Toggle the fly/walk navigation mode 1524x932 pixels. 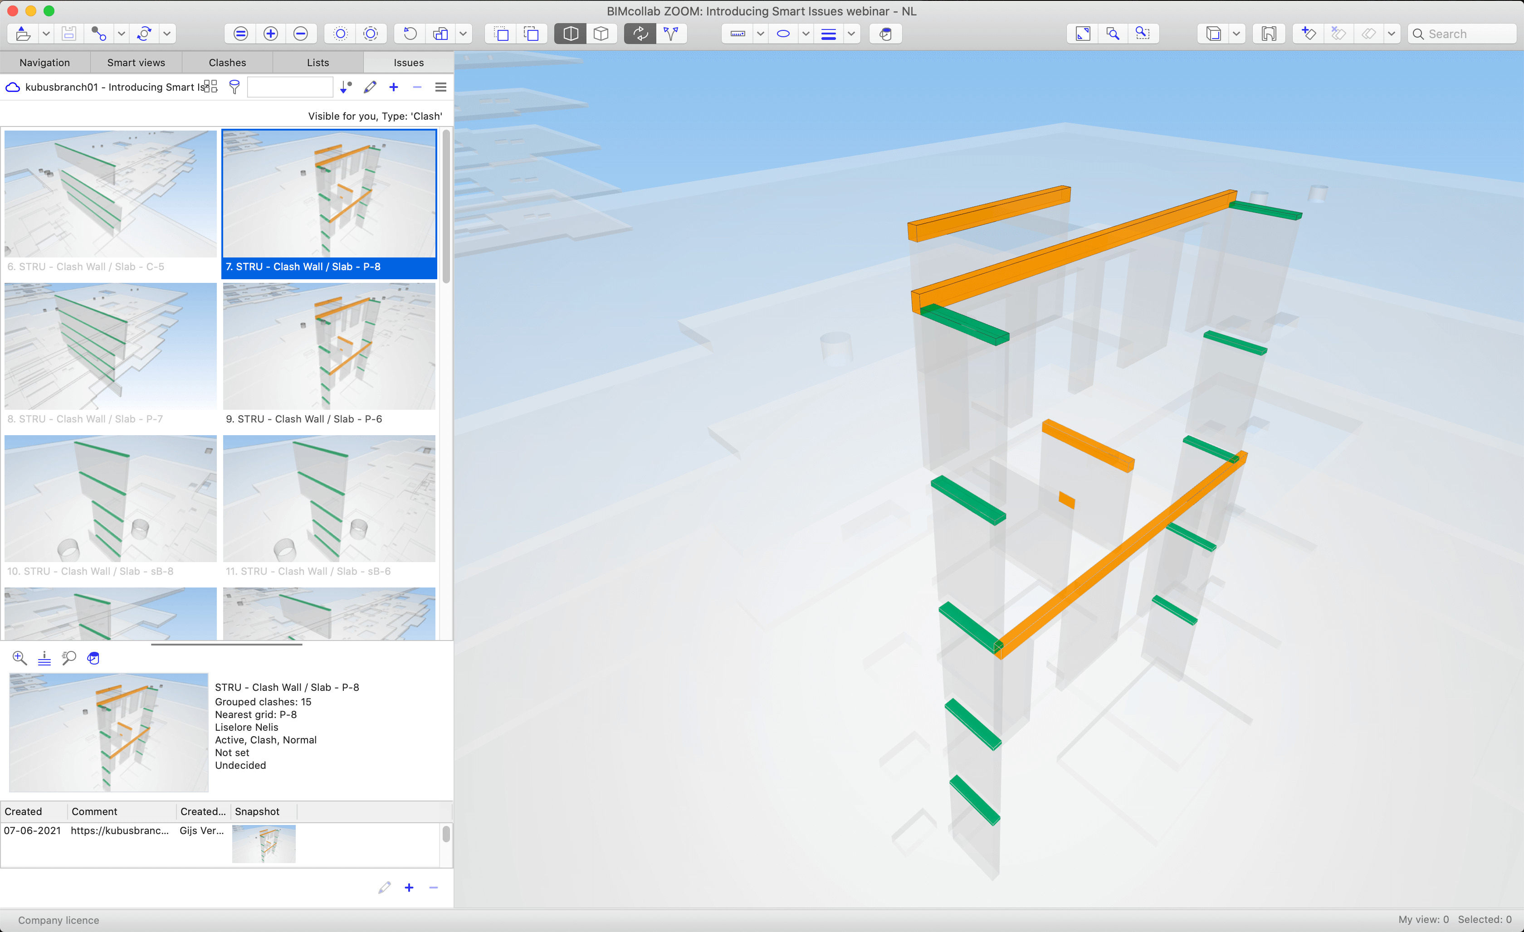pyautogui.click(x=671, y=34)
